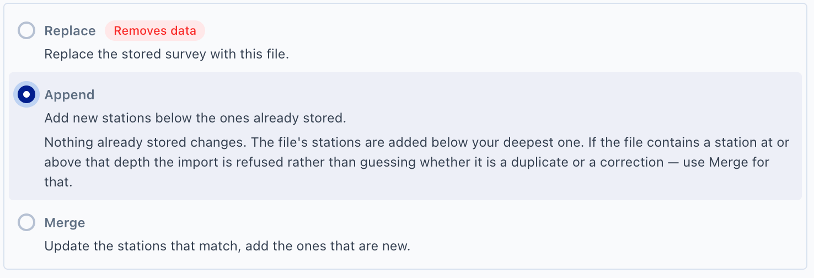
Task: Click the Append option label
Action: (69, 95)
